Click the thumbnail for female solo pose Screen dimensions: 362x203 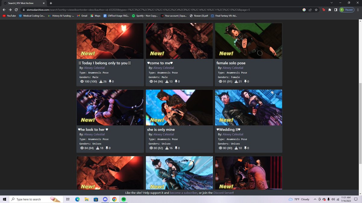tap(248, 41)
